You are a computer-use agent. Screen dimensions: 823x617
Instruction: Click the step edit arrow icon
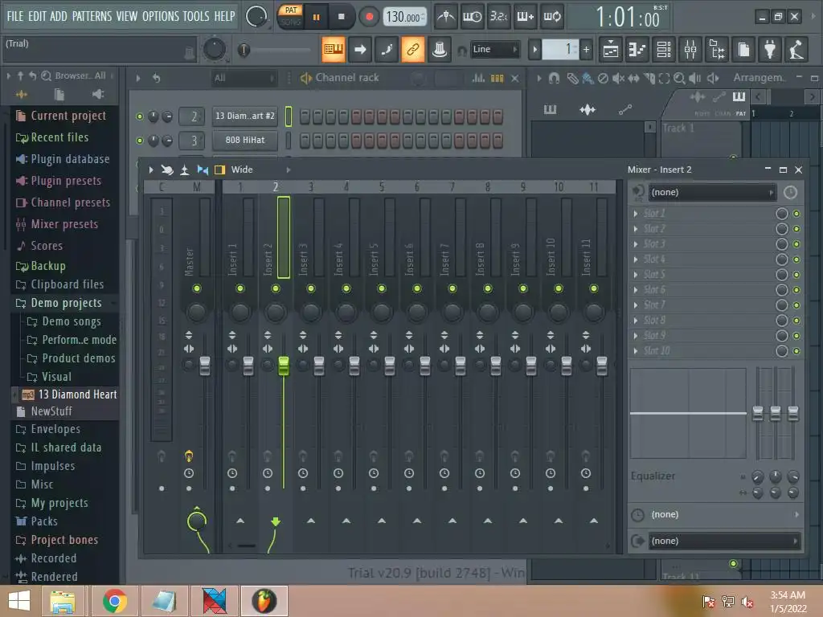[359, 49]
